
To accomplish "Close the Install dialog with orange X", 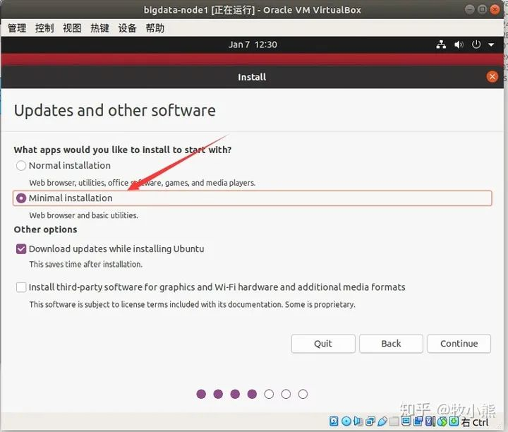I will [x=492, y=77].
